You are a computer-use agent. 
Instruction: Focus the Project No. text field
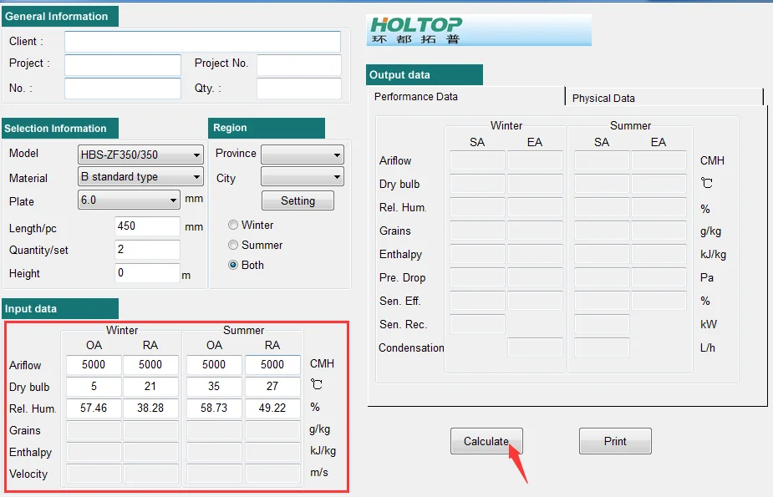tap(298, 65)
